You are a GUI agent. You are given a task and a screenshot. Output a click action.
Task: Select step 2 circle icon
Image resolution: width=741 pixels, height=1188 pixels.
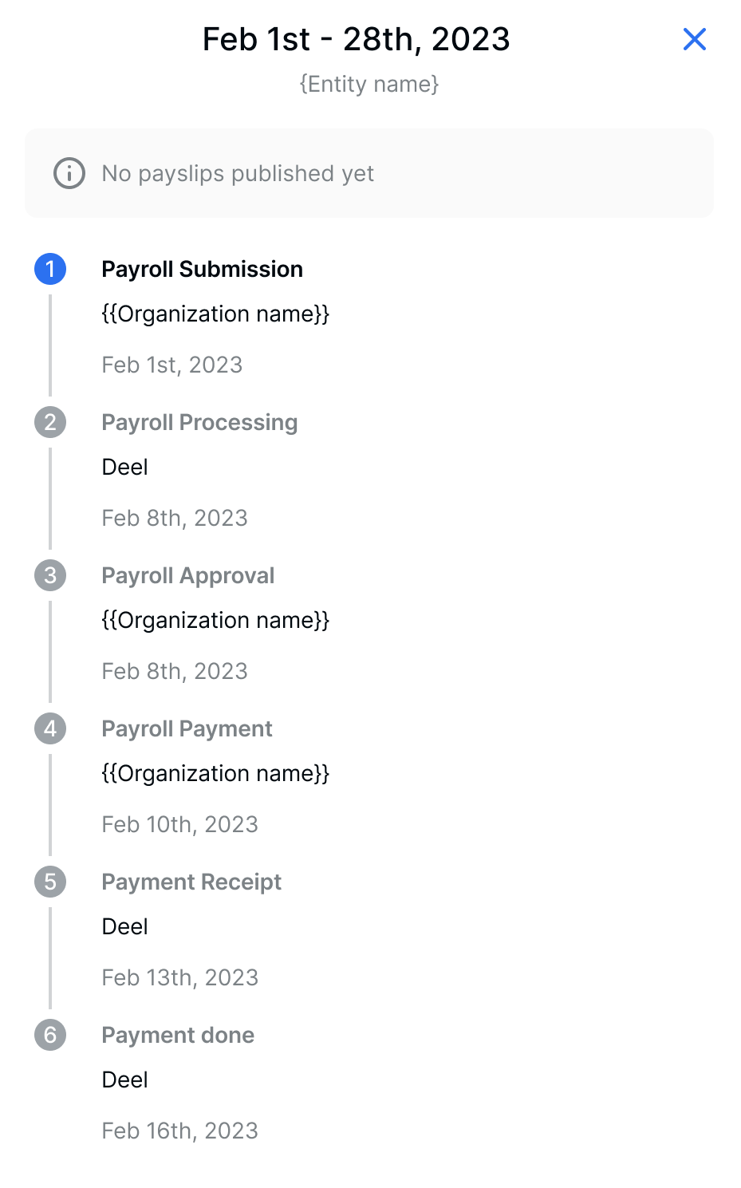tap(50, 422)
